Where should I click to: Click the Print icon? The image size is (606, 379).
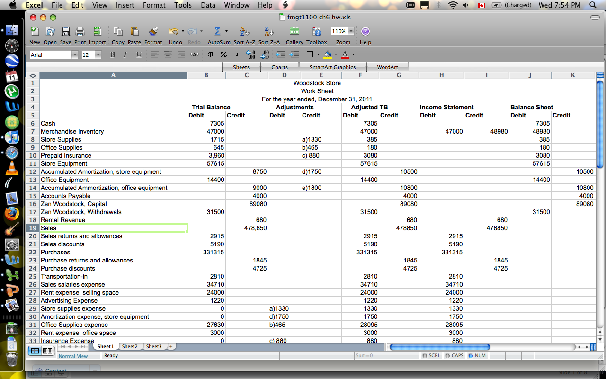coord(80,32)
